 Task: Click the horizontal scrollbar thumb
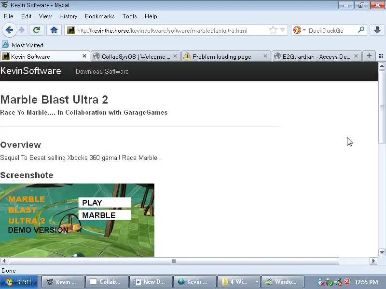click(174, 261)
